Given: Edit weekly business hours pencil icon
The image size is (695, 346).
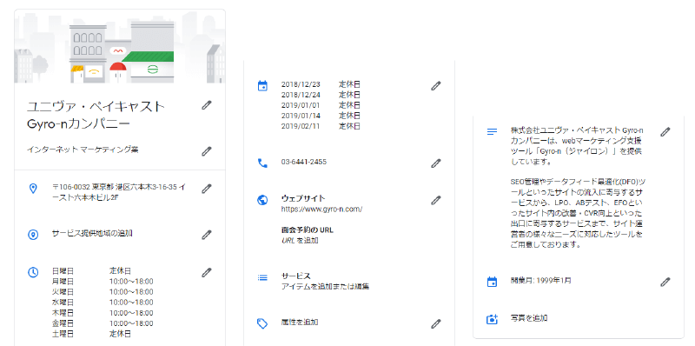Looking at the screenshot, I should [207, 272].
